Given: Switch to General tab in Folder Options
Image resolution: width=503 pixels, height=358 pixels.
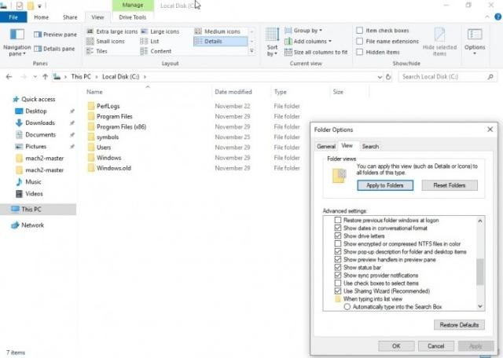Looking at the screenshot, I should coord(326,147).
